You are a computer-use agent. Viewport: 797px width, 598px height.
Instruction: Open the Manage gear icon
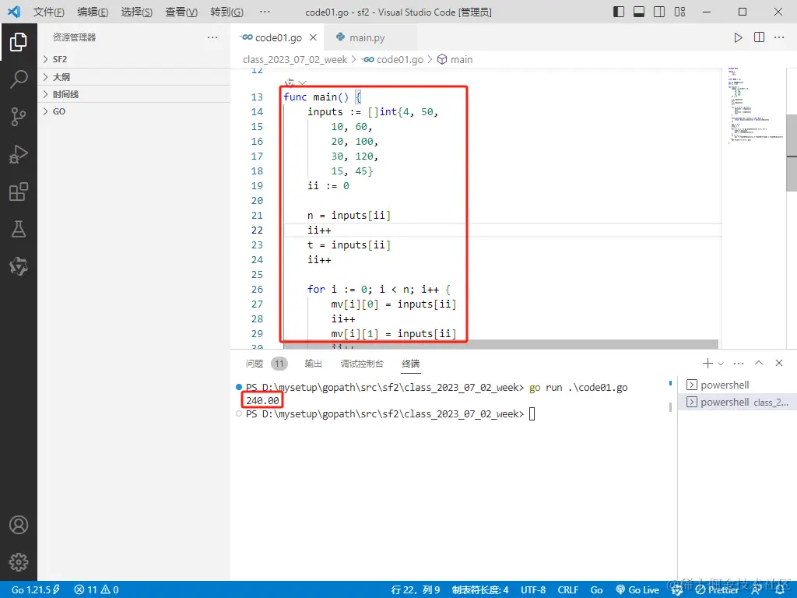[19, 562]
